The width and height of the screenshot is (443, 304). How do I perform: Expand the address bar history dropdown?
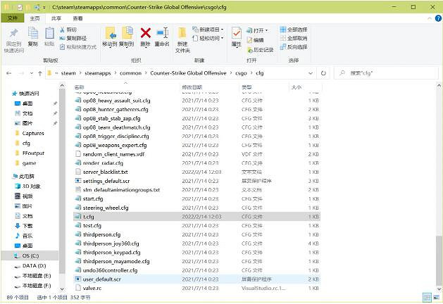[x=311, y=73]
